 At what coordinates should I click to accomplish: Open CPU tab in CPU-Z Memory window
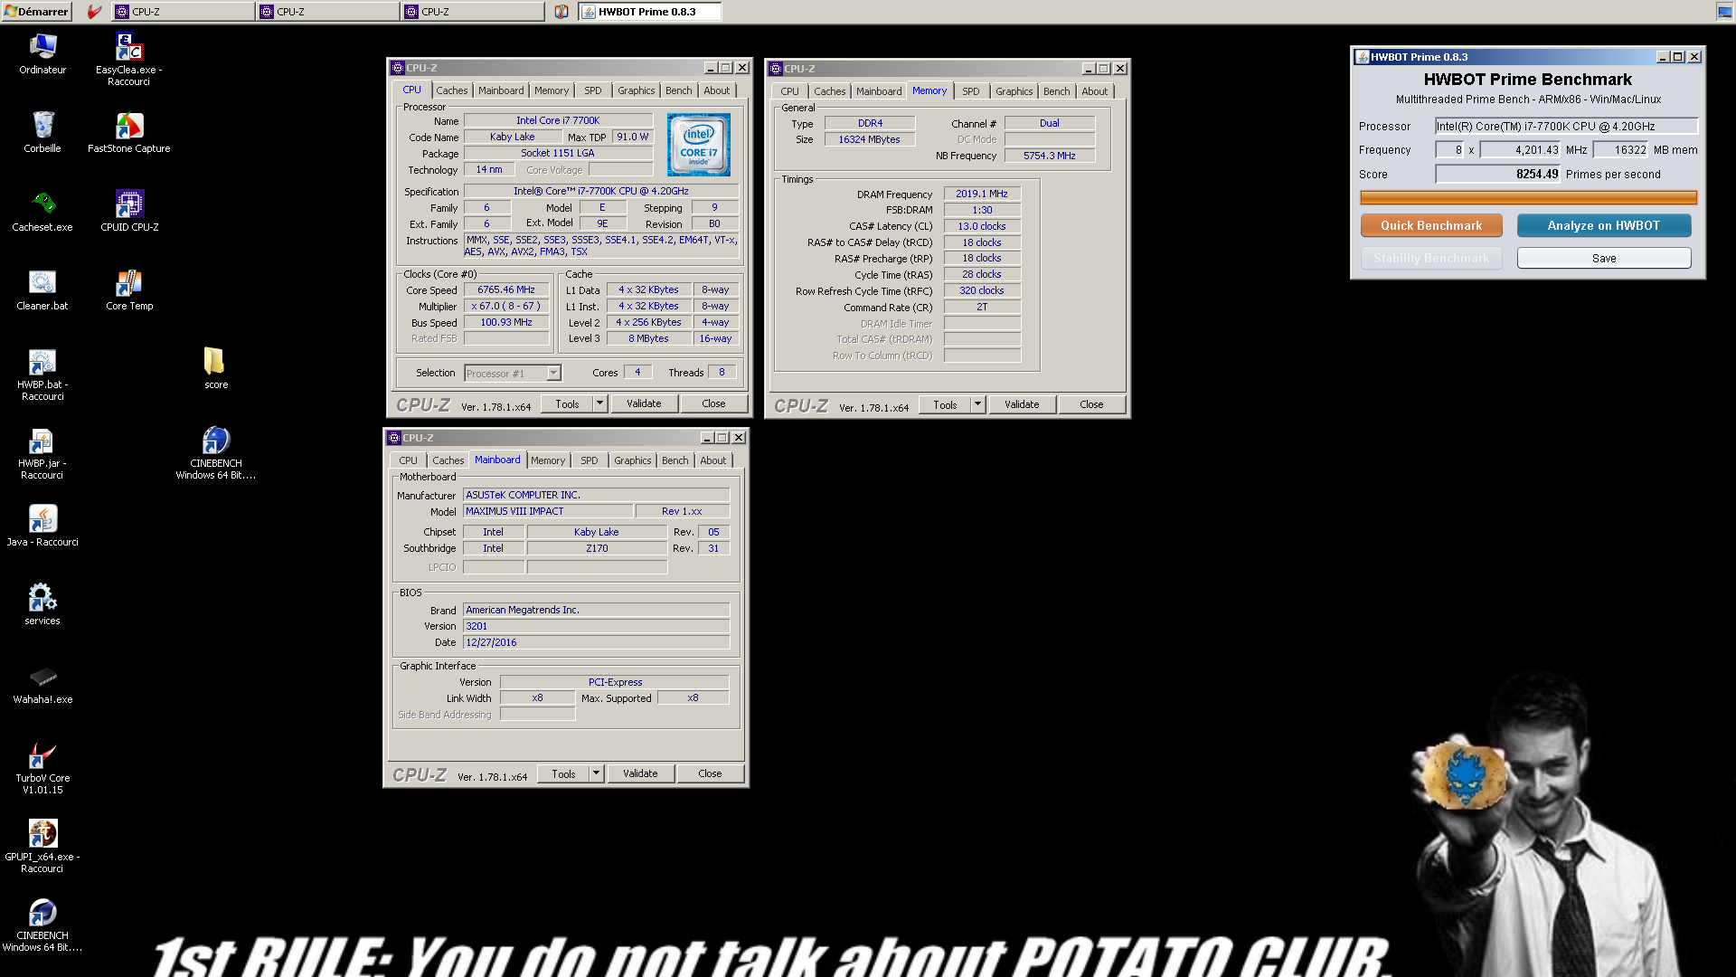point(789,91)
